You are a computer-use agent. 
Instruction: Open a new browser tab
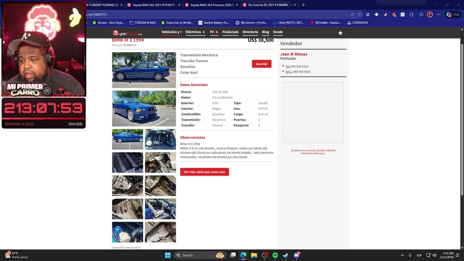tap(303, 5)
